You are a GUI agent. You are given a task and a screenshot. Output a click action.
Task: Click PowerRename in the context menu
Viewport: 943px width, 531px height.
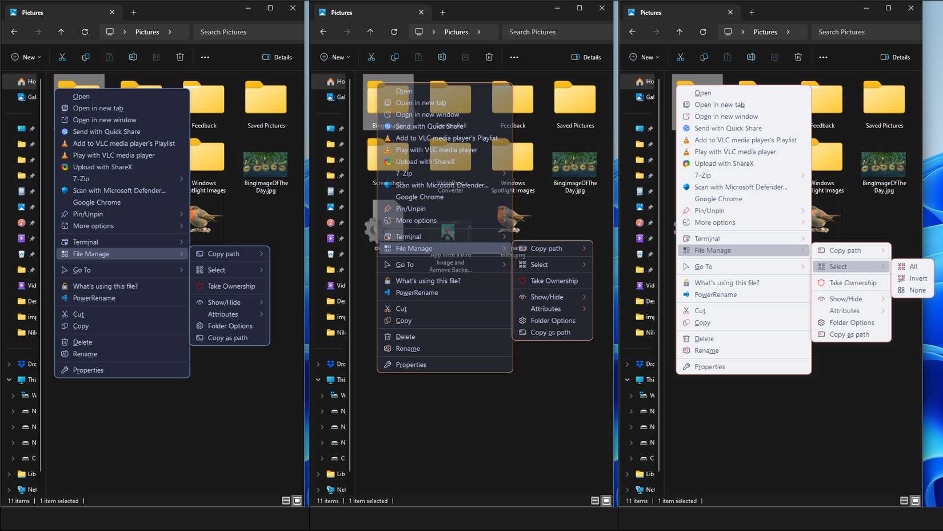95,298
